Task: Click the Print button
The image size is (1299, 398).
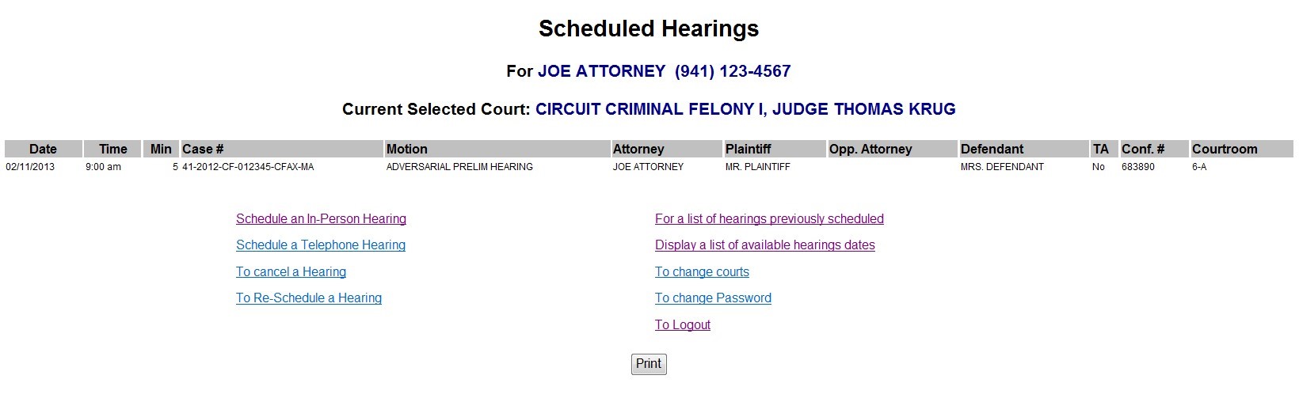Action: coord(649,364)
